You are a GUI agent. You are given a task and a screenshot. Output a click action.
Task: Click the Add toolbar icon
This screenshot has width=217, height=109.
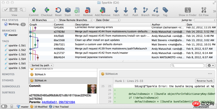point(77,10)
